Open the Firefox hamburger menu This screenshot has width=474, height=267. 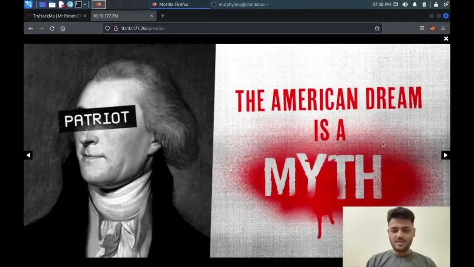coord(443,28)
